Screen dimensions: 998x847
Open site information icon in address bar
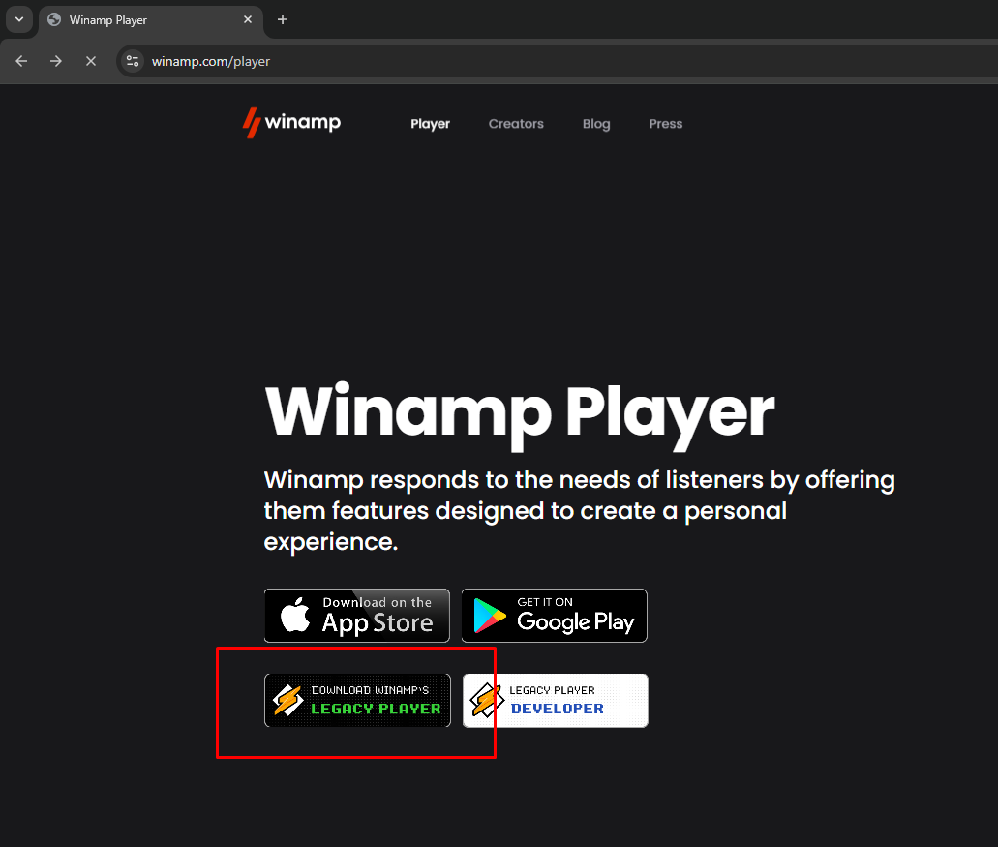tap(133, 61)
